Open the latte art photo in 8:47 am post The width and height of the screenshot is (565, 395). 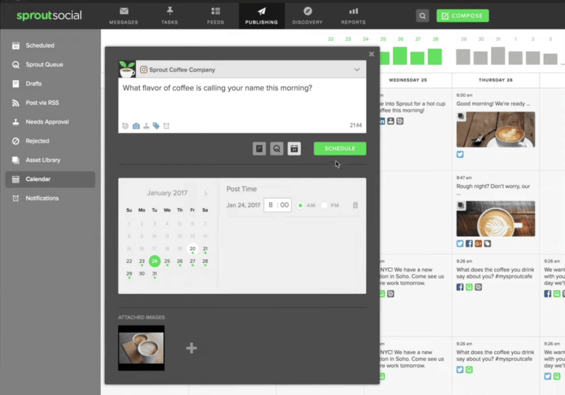click(x=495, y=219)
